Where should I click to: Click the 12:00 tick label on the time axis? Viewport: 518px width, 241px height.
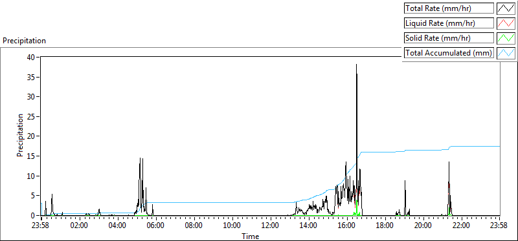(271, 226)
